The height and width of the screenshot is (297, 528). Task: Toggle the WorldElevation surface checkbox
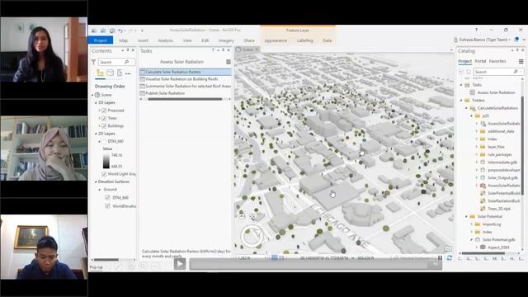108,205
